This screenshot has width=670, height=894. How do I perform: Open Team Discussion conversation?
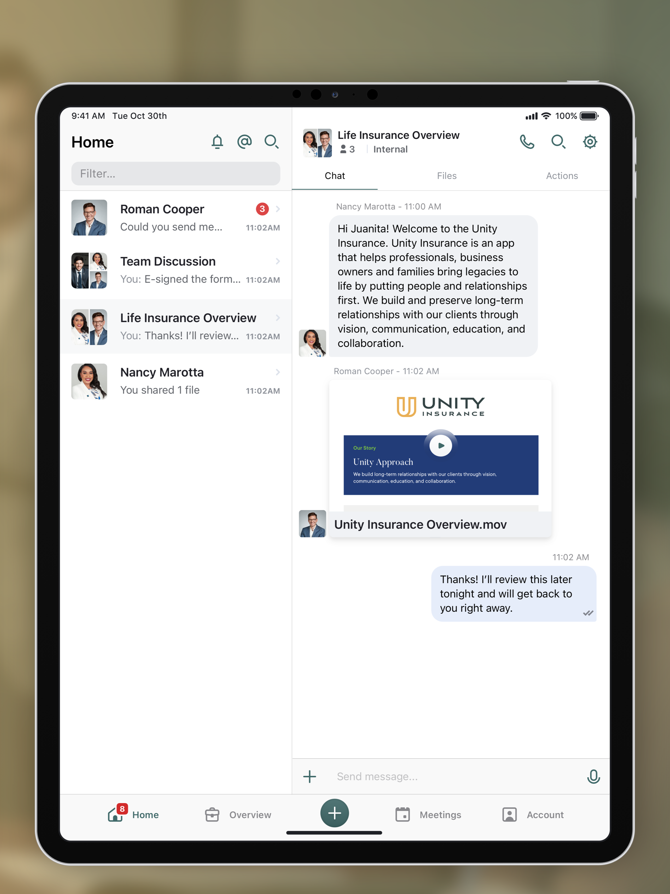tap(176, 270)
